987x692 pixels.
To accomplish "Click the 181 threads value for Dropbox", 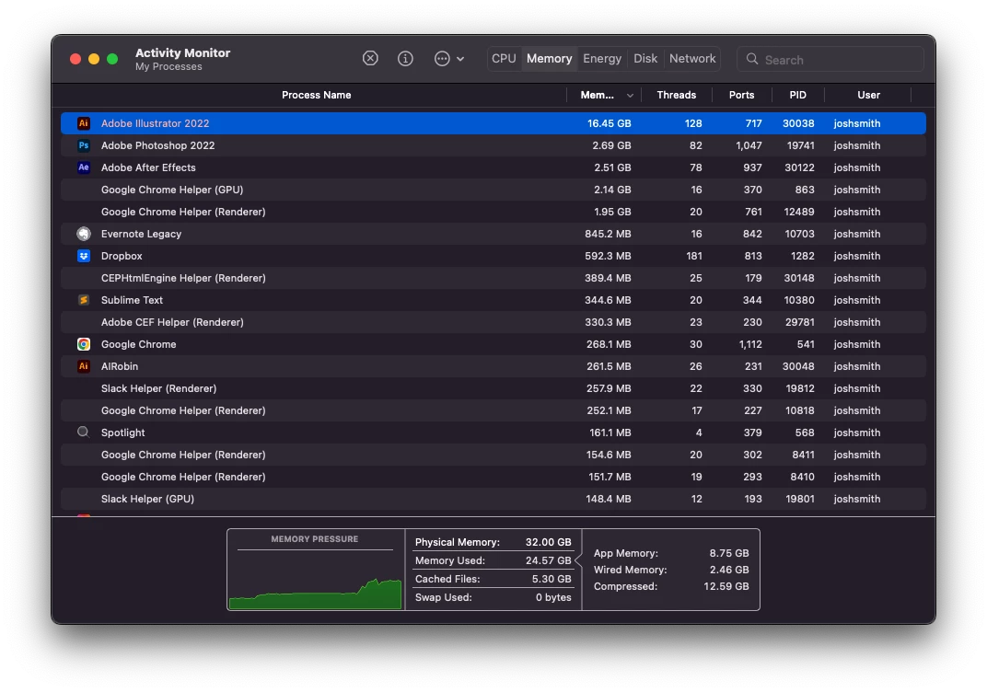I will click(693, 256).
